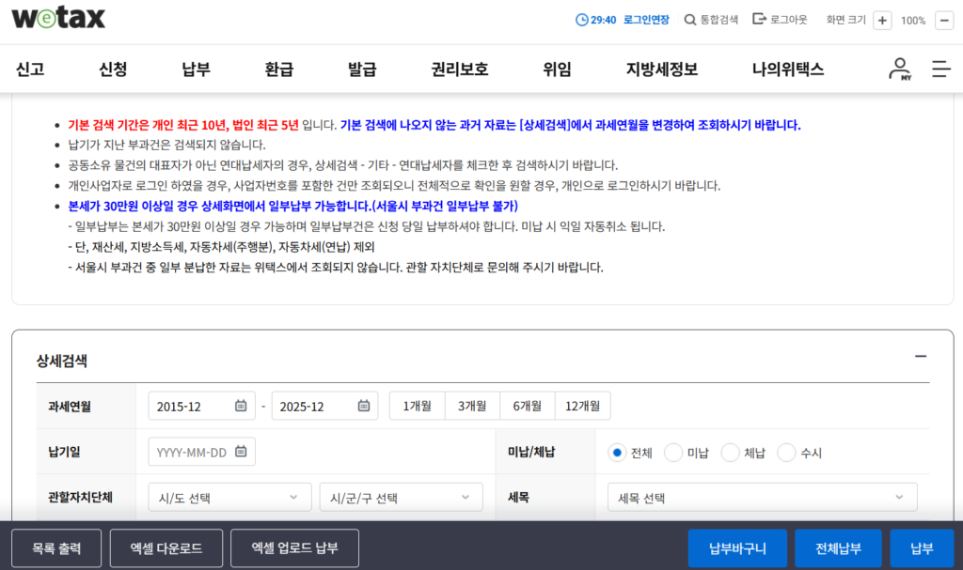Select the 미납 radio button
Screen dimensions: 963x570
(x=673, y=452)
